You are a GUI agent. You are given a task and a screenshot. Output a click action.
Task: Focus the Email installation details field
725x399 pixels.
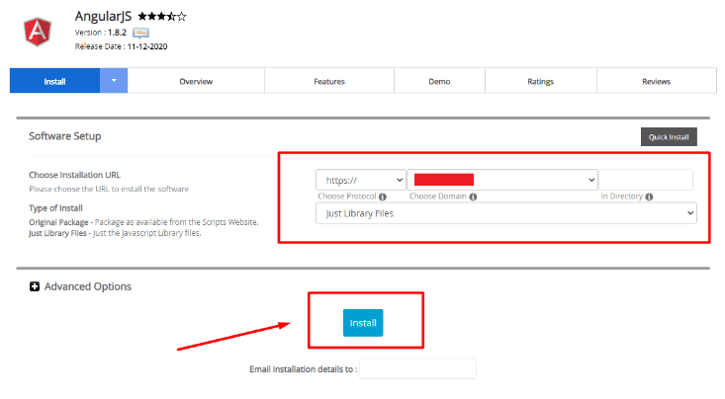coord(417,368)
